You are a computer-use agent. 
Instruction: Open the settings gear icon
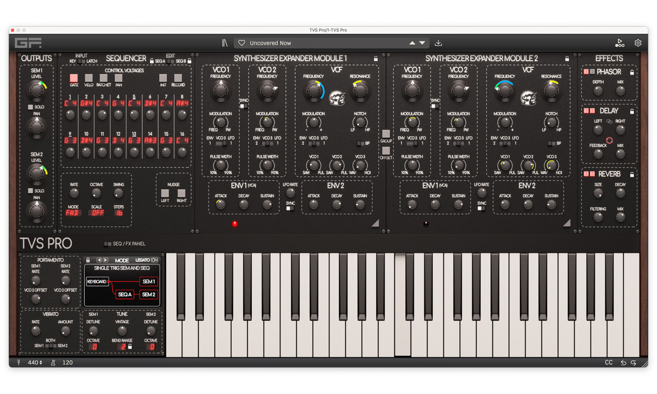[x=638, y=43]
